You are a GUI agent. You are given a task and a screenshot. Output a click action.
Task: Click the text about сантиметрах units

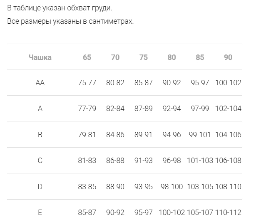click(70, 21)
